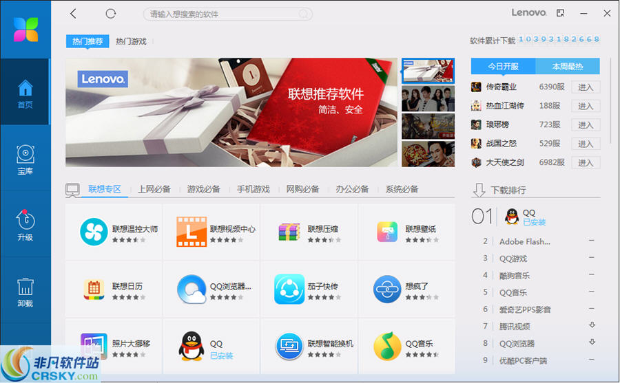Open 茄子快传 app icon
The image size is (620, 383).
289,289
